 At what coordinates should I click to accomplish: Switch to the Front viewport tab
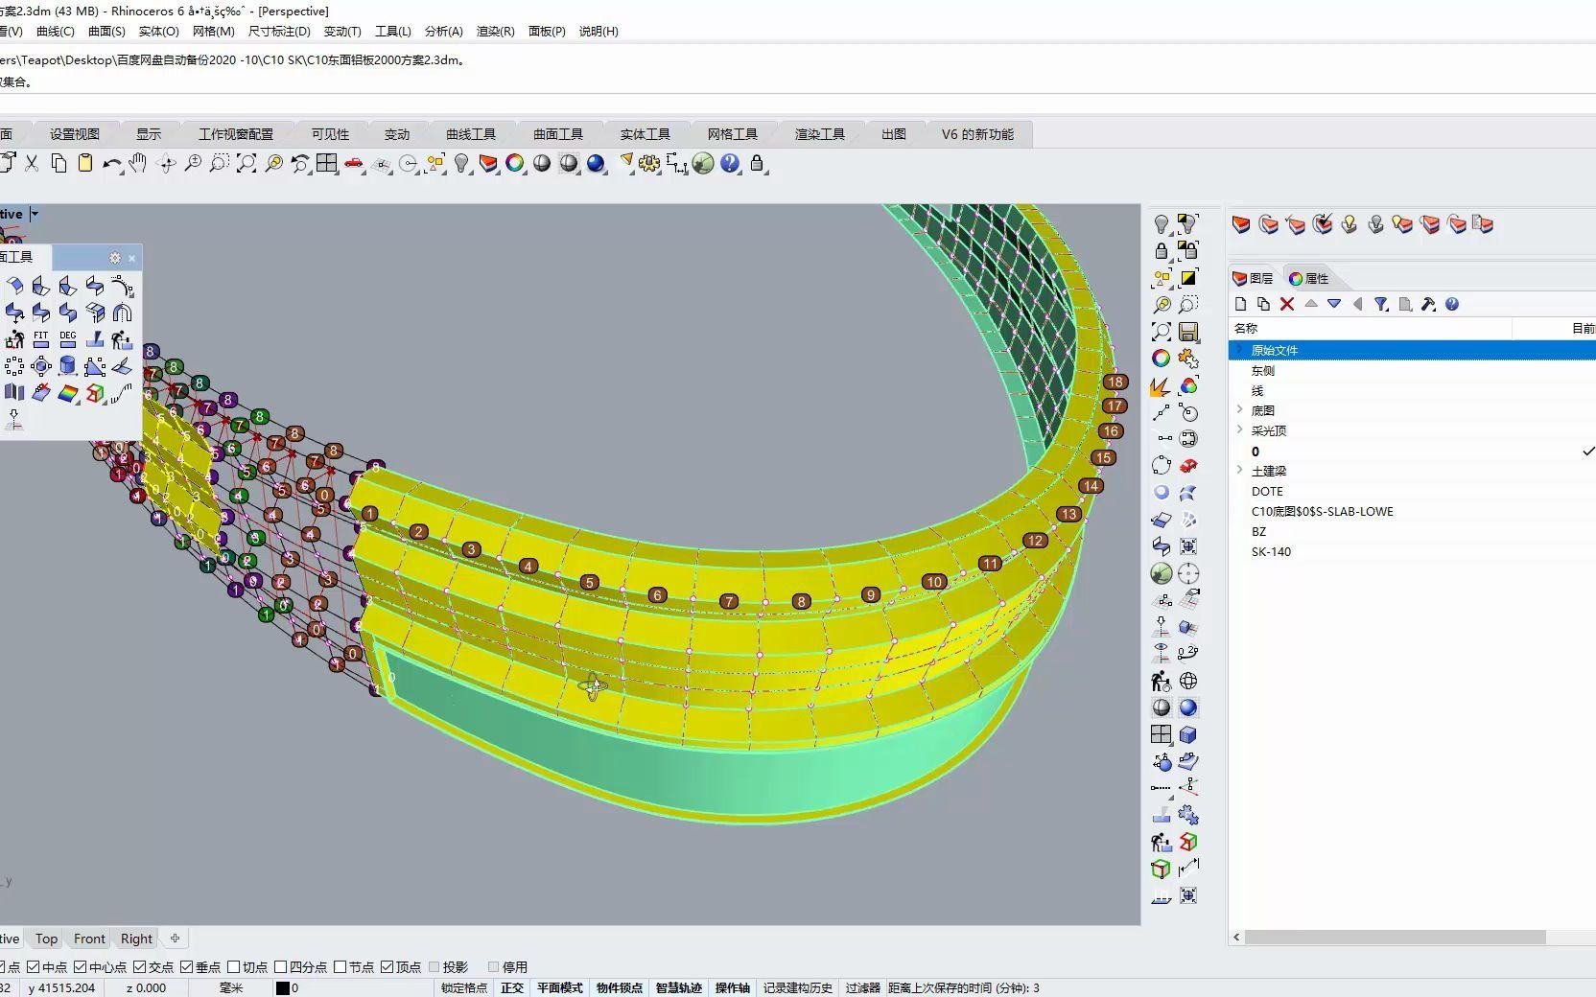(89, 939)
